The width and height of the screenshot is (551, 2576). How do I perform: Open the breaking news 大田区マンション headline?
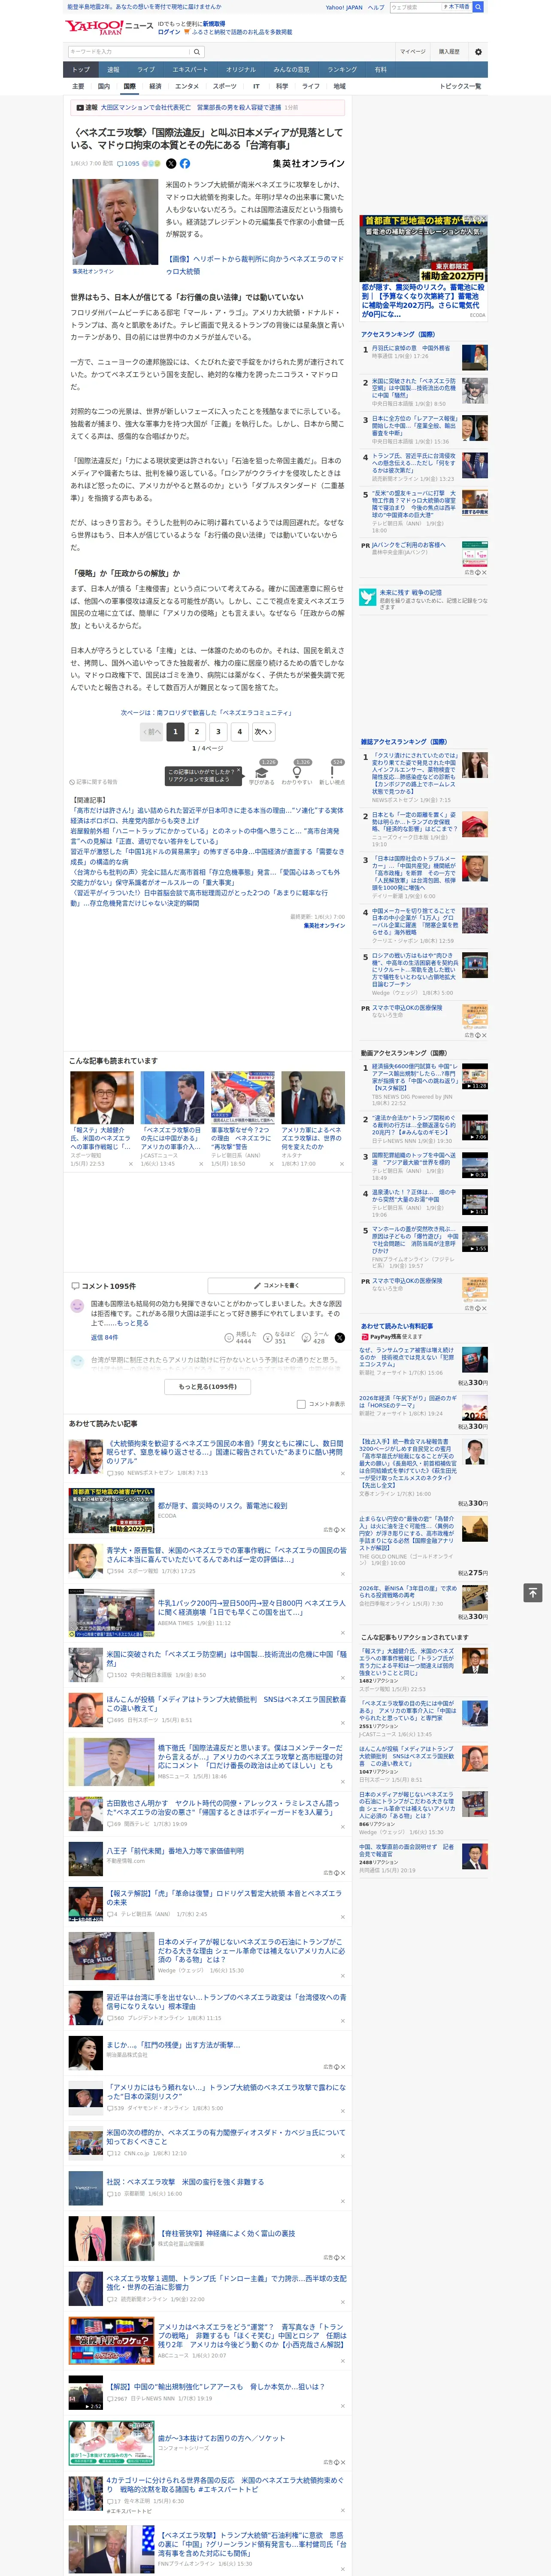(190, 107)
